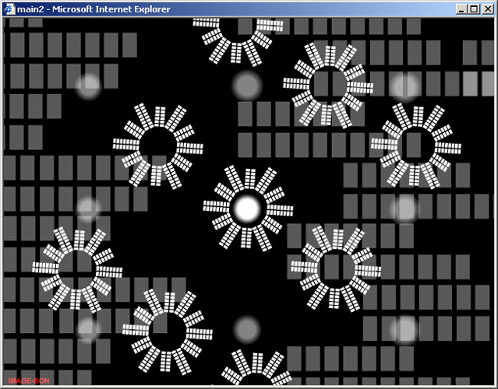Click the glowing orb in the top-left area
This screenshot has height=389, width=498.
[88, 86]
